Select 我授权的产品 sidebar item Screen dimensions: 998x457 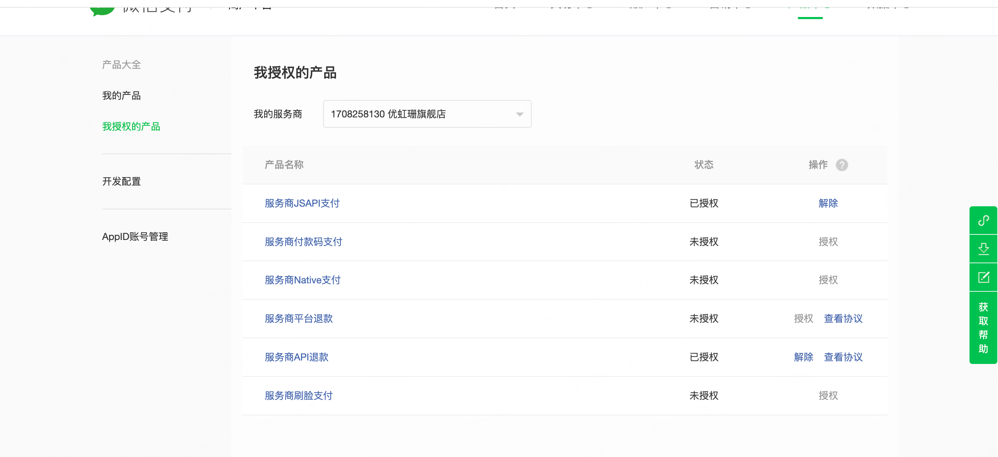point(131,127)
